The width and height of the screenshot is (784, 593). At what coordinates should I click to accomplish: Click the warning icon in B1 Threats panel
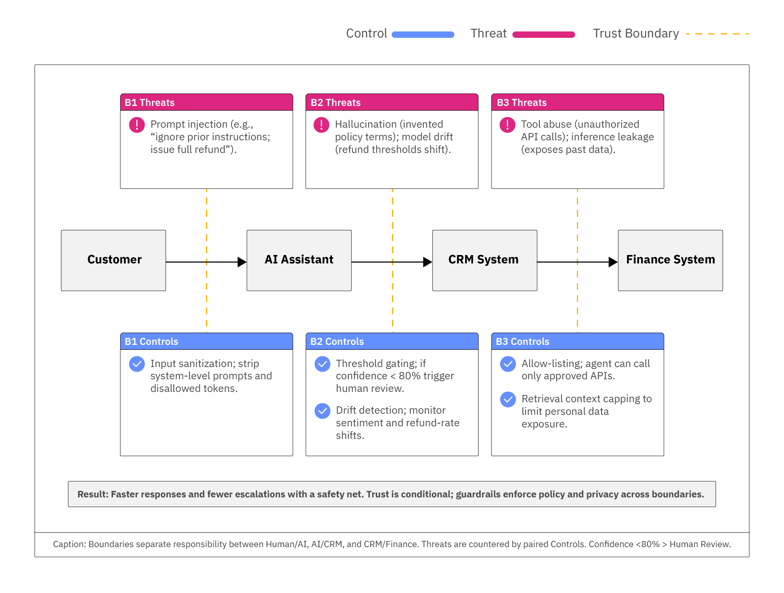pyautogui.click(x=137, y=125)
